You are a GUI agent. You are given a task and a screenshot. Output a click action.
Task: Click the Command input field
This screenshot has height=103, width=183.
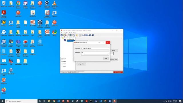click(95, 48)
